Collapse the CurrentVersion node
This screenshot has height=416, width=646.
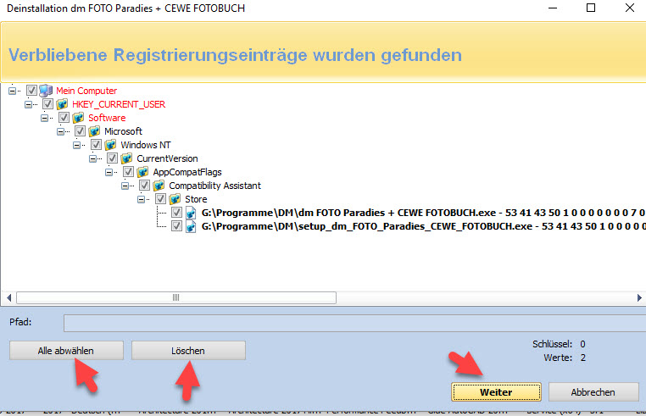tap(92, 158)
